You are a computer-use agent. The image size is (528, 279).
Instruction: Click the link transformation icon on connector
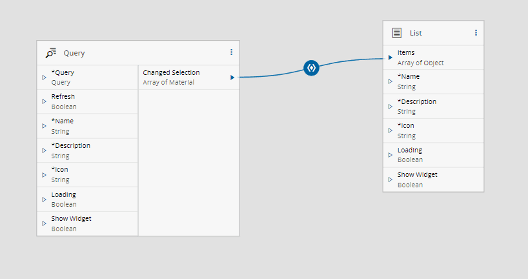pos(311,67)
